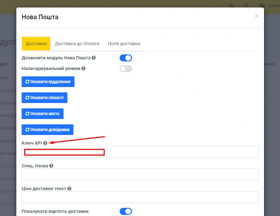Click the Оновити відділення button
This screenshot has width=280, height=216.
(48, 82)
